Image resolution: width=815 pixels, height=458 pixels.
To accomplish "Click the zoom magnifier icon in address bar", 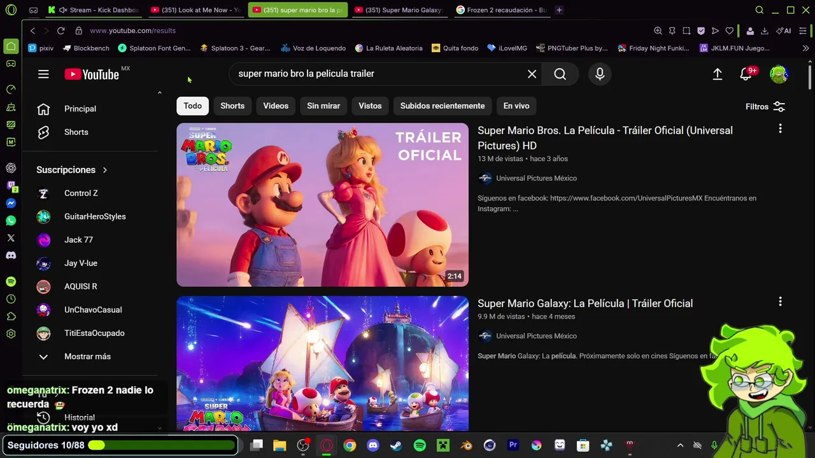I will (658, 31).
